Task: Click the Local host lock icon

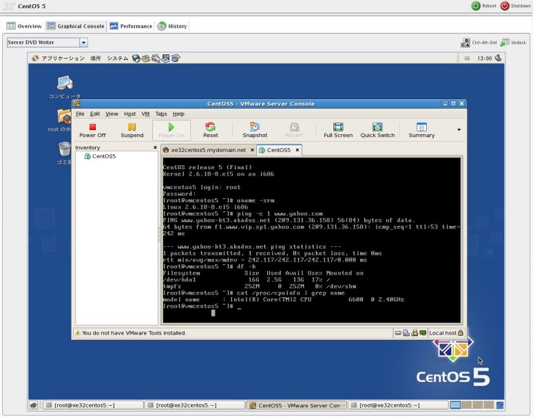Action: pyautogui.click(x=461, y=333)
